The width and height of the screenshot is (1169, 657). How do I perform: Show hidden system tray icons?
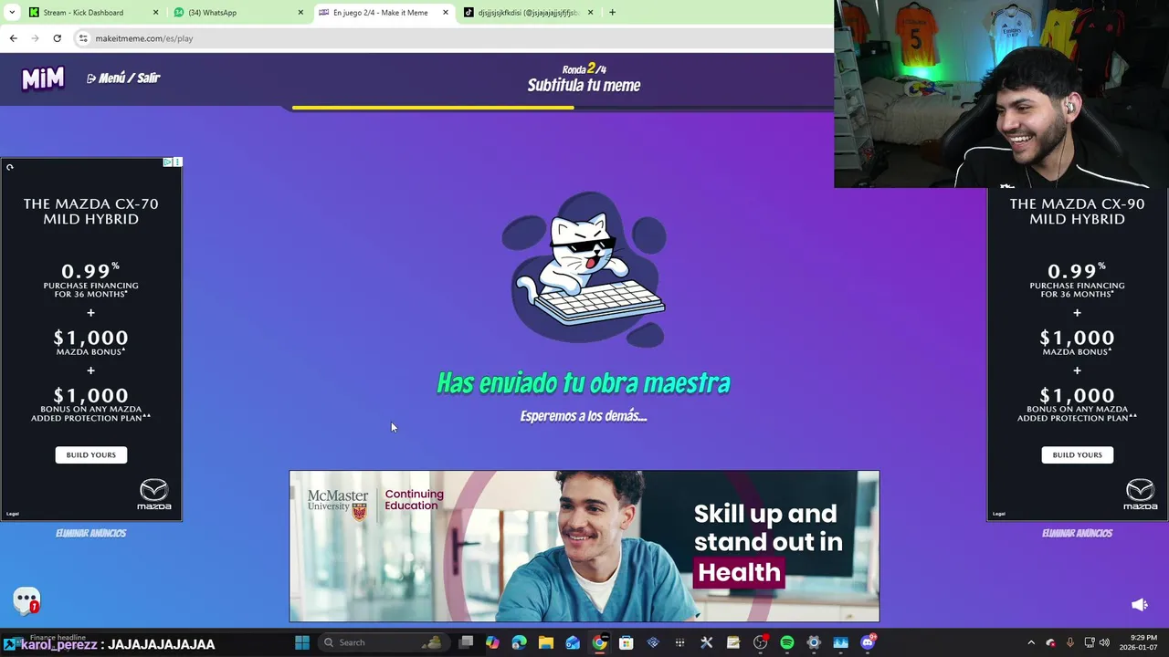tap(1031, 642)
